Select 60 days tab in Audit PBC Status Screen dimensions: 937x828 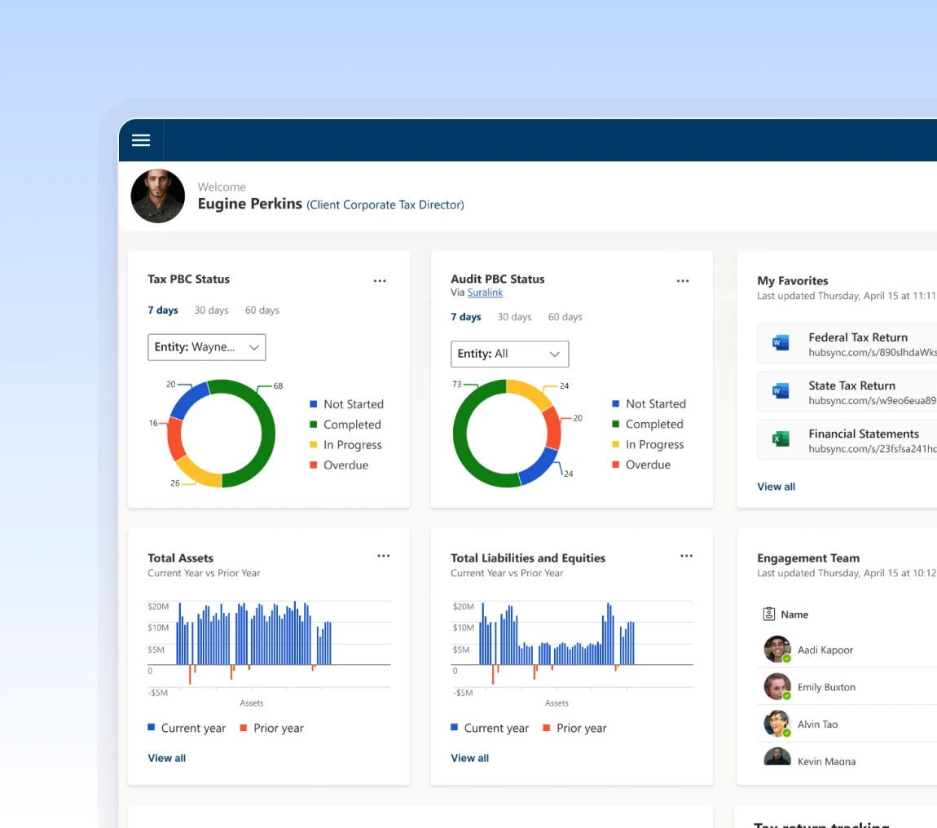pos(565,317)
